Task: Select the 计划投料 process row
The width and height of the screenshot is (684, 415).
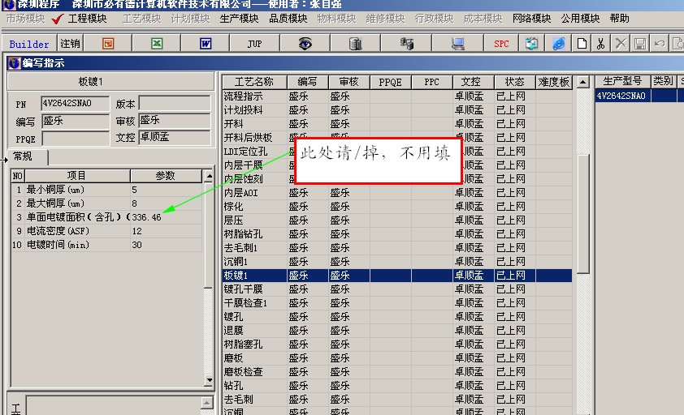Action: pyautogui.click(x=397, y=110)
